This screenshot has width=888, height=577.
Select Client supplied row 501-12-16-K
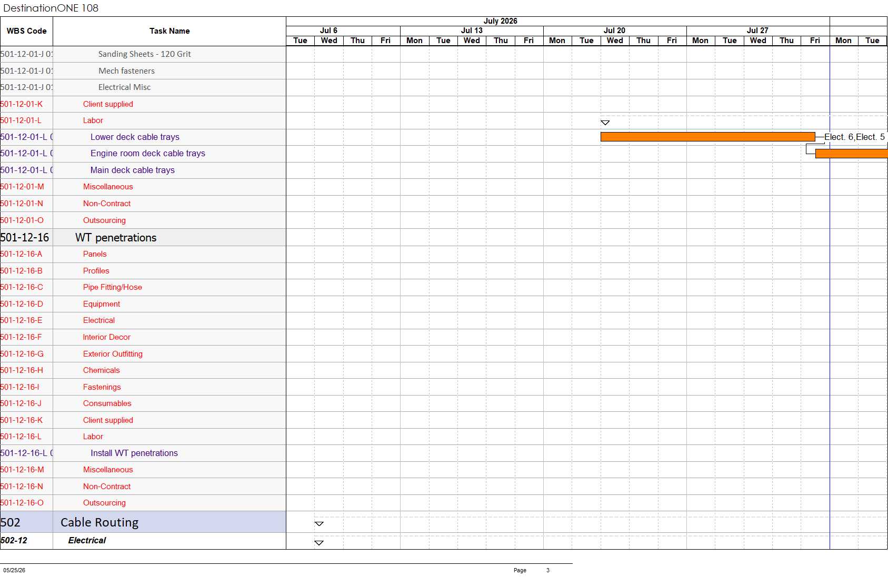click(108, 420)
